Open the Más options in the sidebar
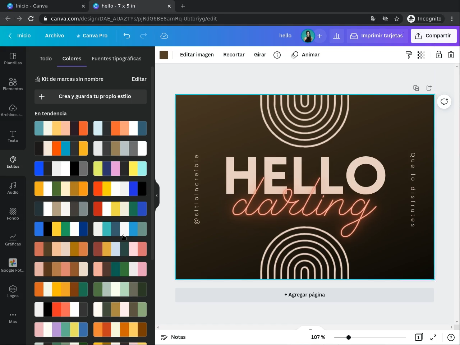 pyautogui.click(x=13, y=317)
